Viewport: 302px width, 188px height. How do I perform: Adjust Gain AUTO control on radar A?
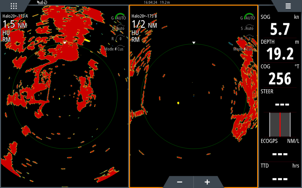point(119,18)
